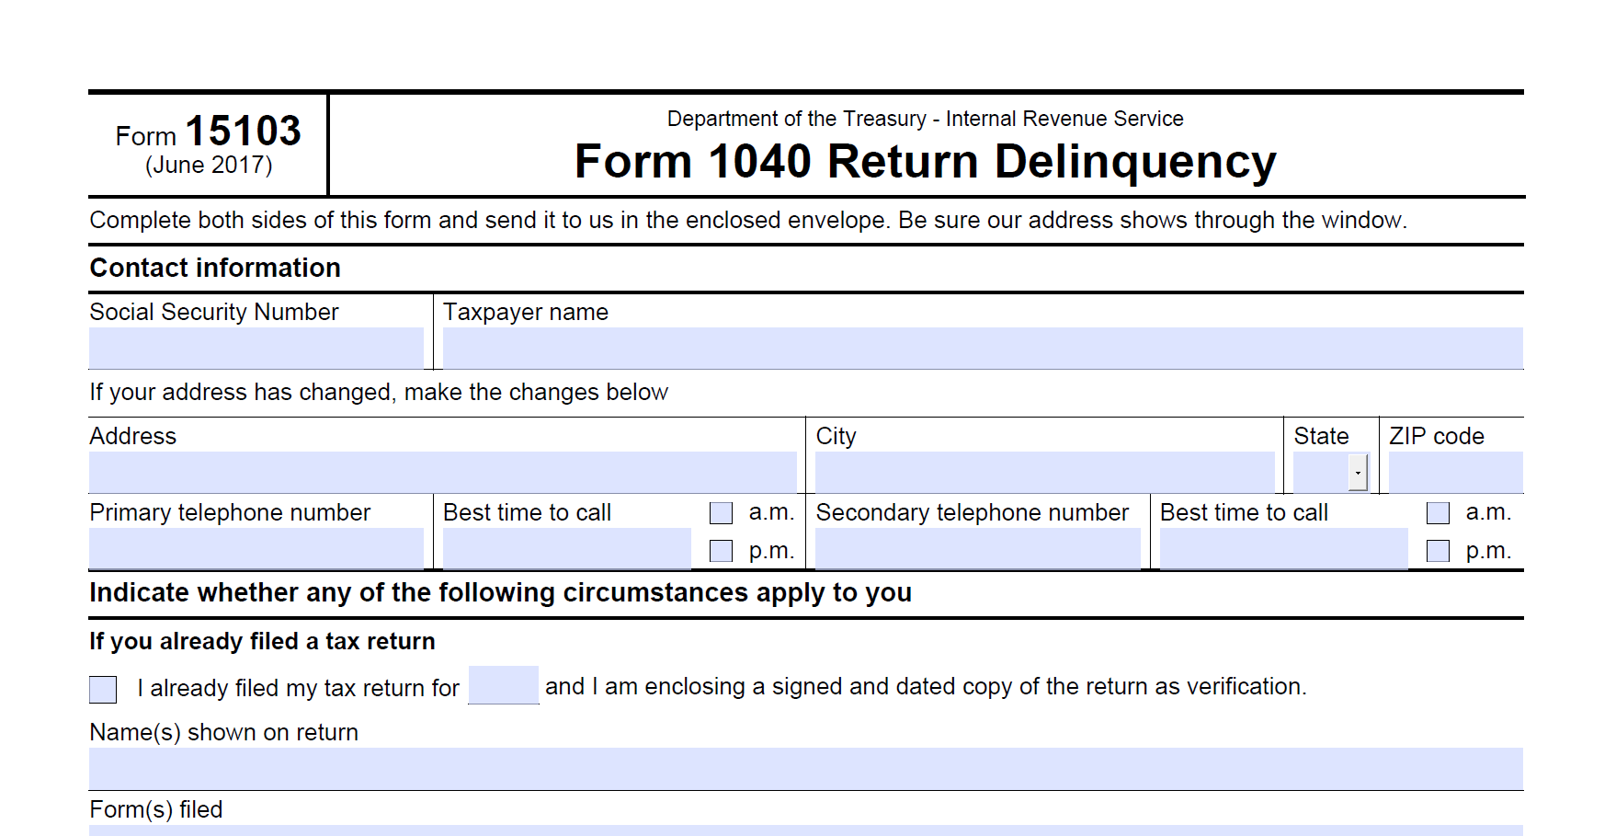
Task: Tick p.m. box for secondary telephone
Action: (x=1439, y=551)
